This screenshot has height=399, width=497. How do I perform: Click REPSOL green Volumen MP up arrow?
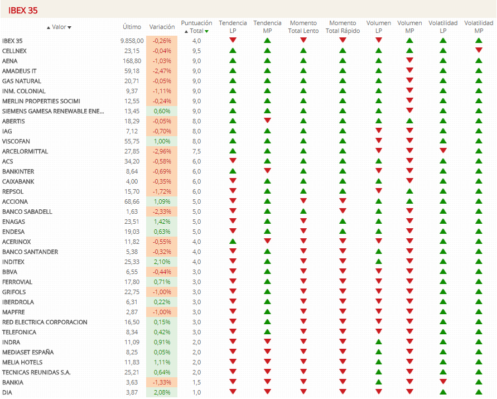[x=409, y=191]
